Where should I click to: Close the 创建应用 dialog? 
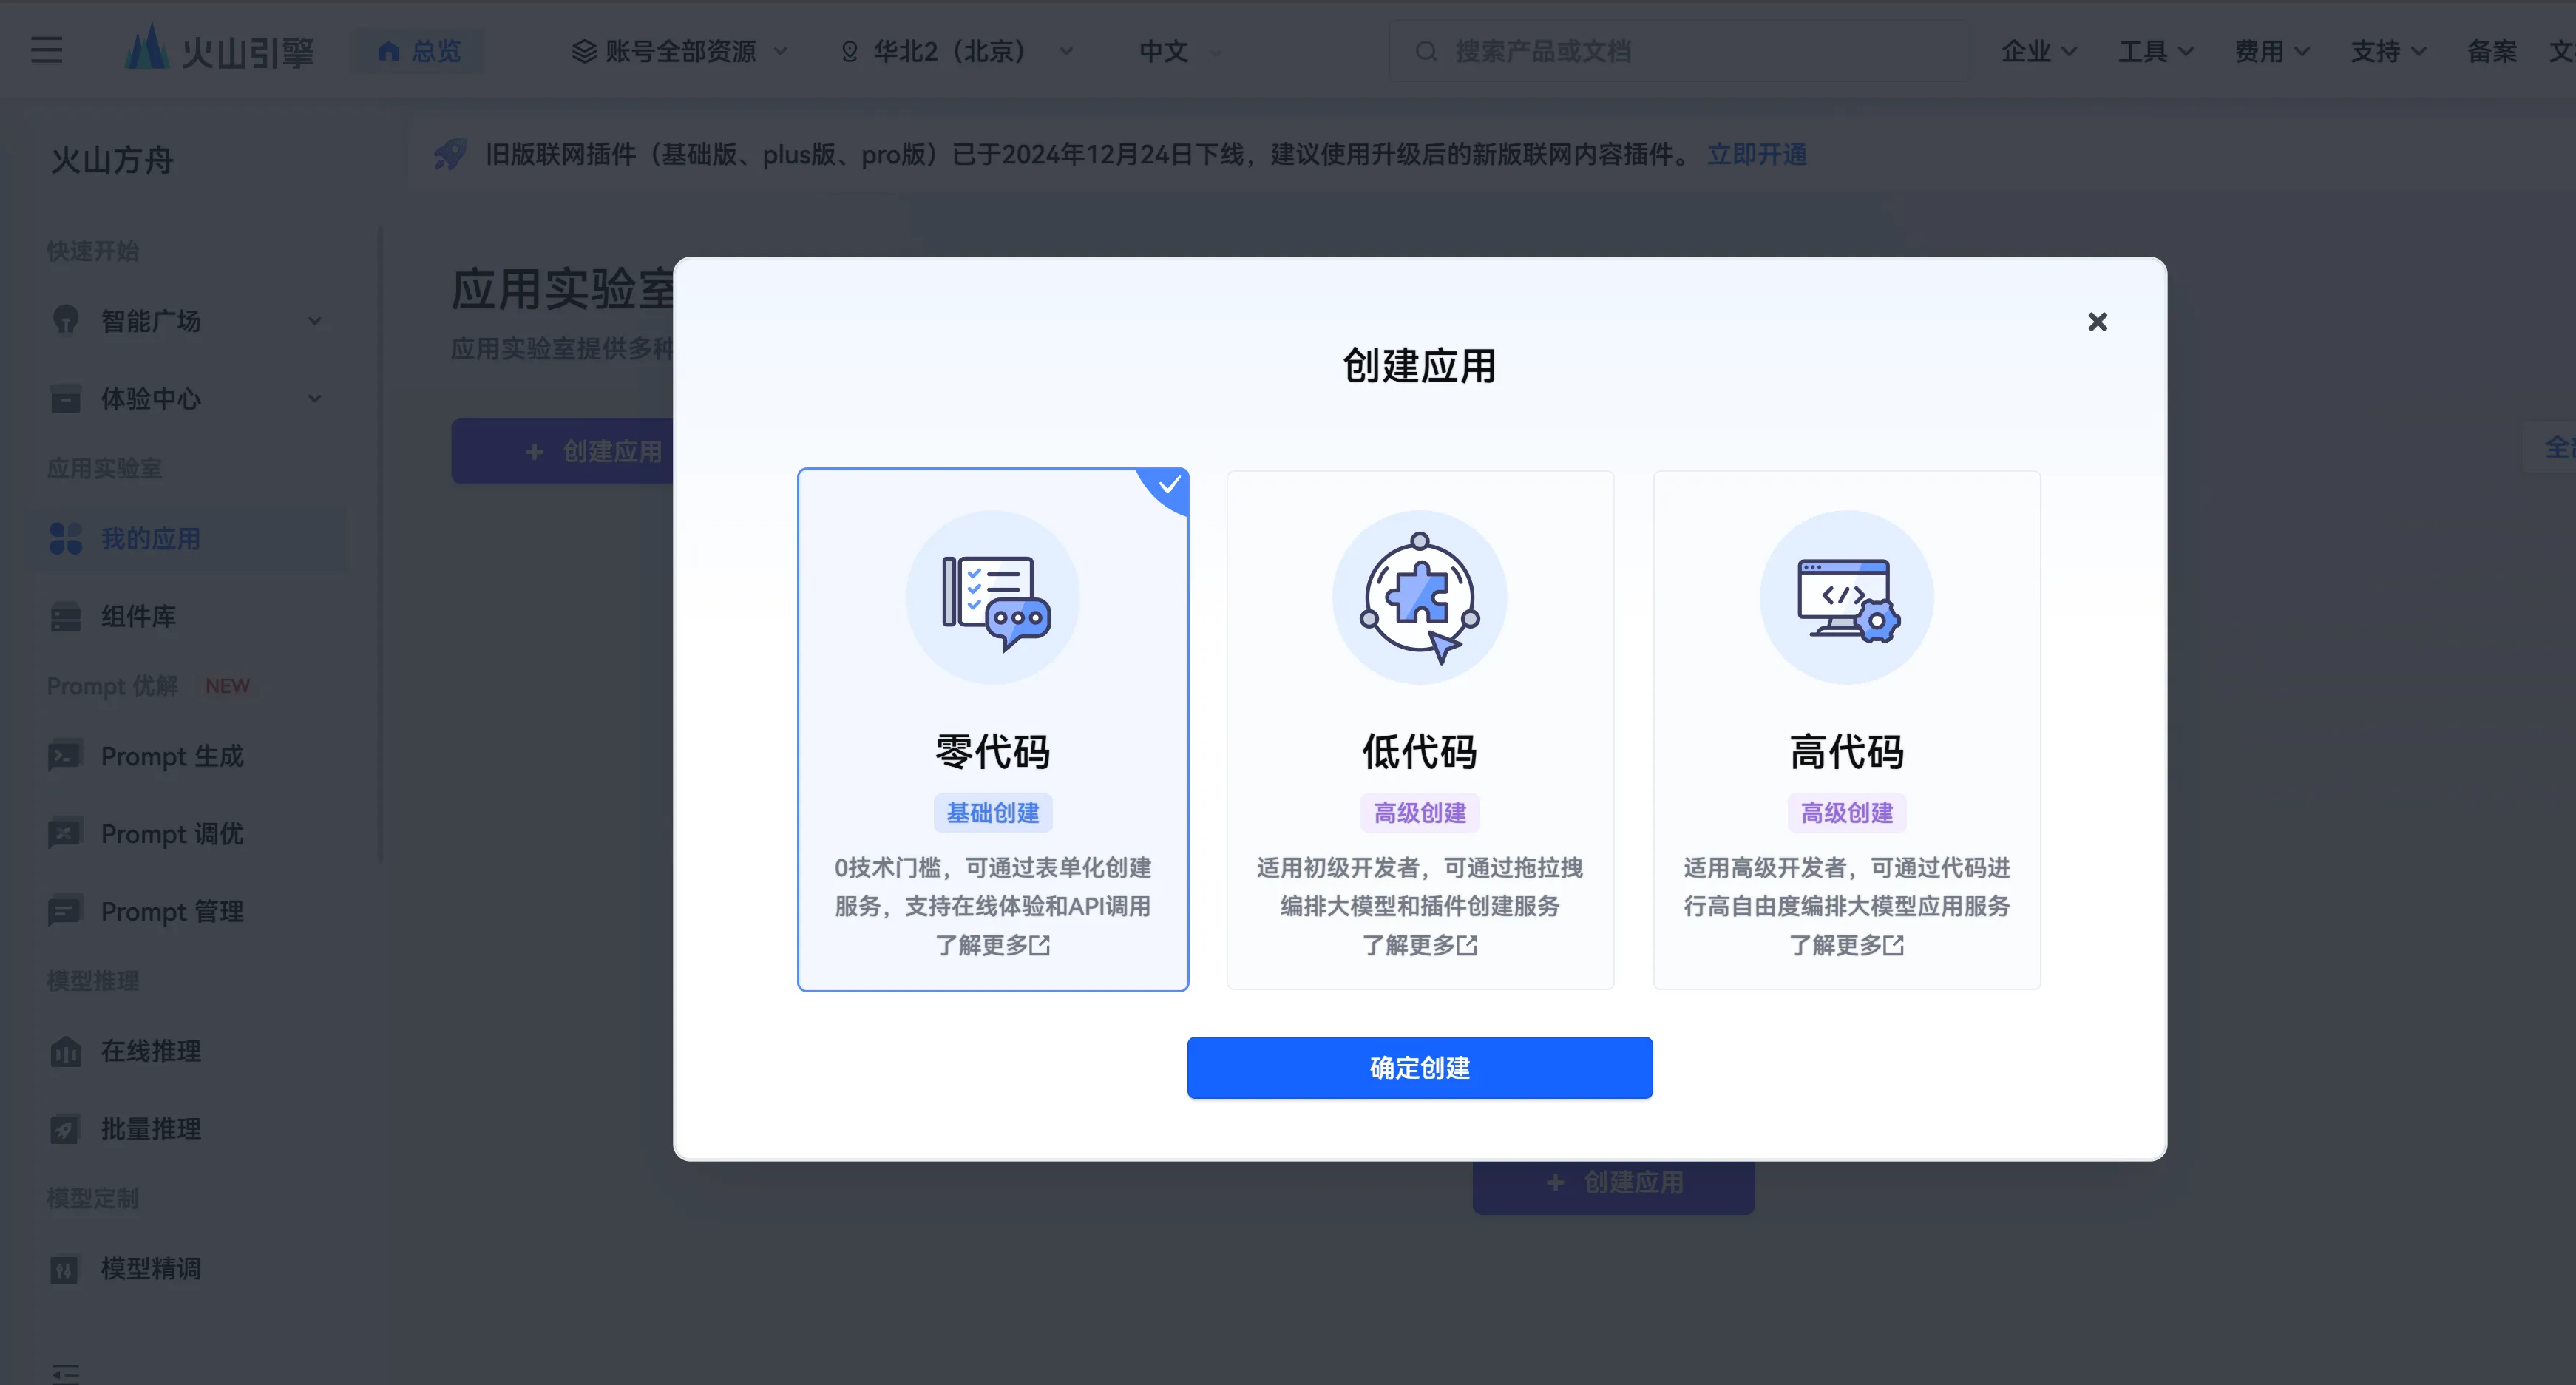click(2098, 322)
